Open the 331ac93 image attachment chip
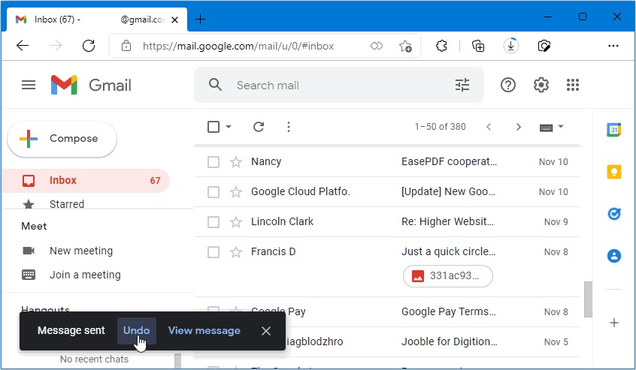The height and width of the screenshot is (370, 636). (448, 276)
